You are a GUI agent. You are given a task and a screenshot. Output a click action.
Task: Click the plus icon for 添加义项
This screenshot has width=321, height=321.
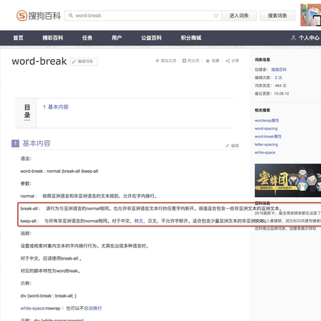click(157, 60)
